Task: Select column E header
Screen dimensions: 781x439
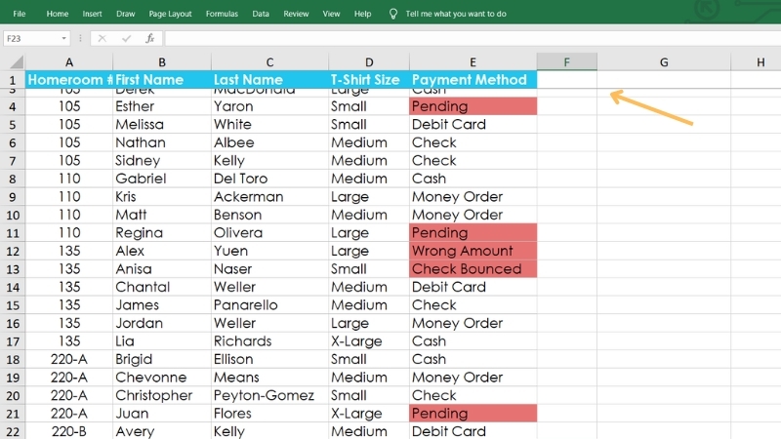Action: point(473,62)
